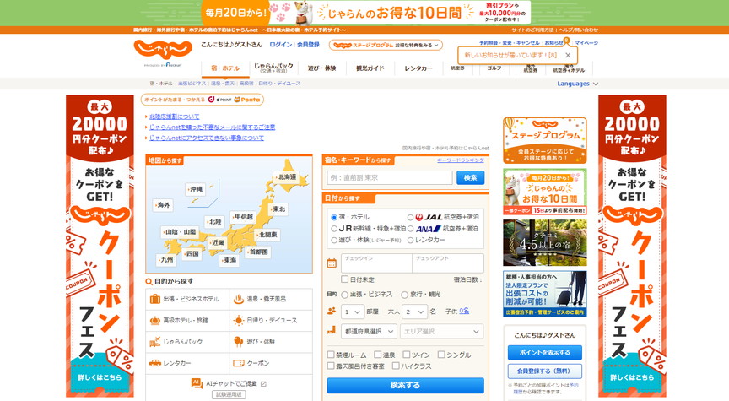The height and width of the screenshot is (401, 729).
Task: Check the 露天風呂付き客室 checkbox
Action: pos(331,366)
